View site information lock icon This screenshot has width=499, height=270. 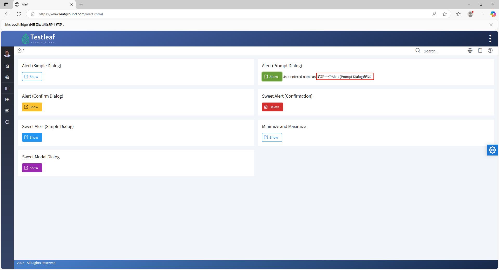pyautogui.click(x=33, y=14)
